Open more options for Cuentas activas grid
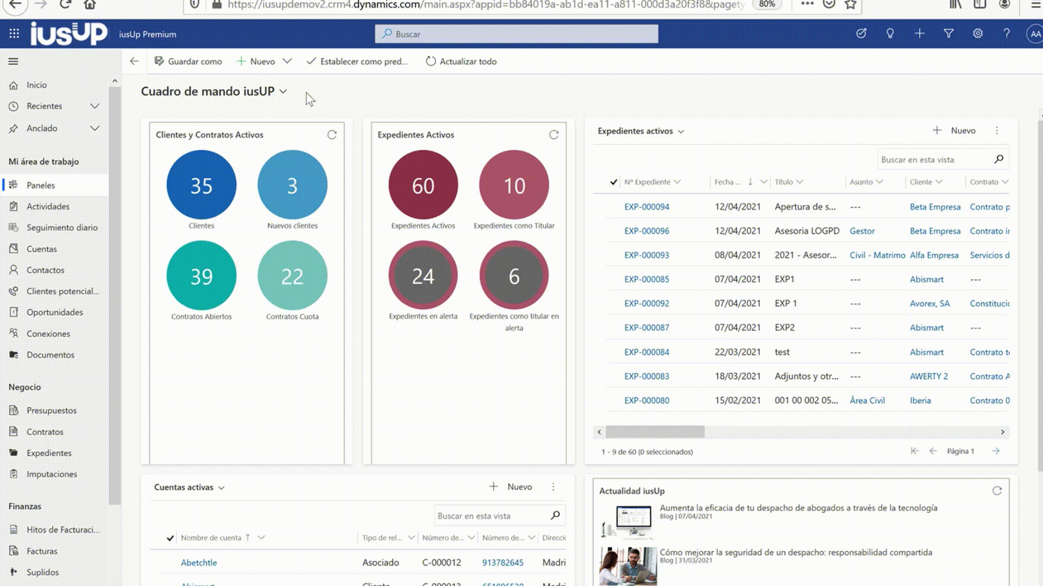This screenshot has width=1043, height=586. (x=553, y=487)
